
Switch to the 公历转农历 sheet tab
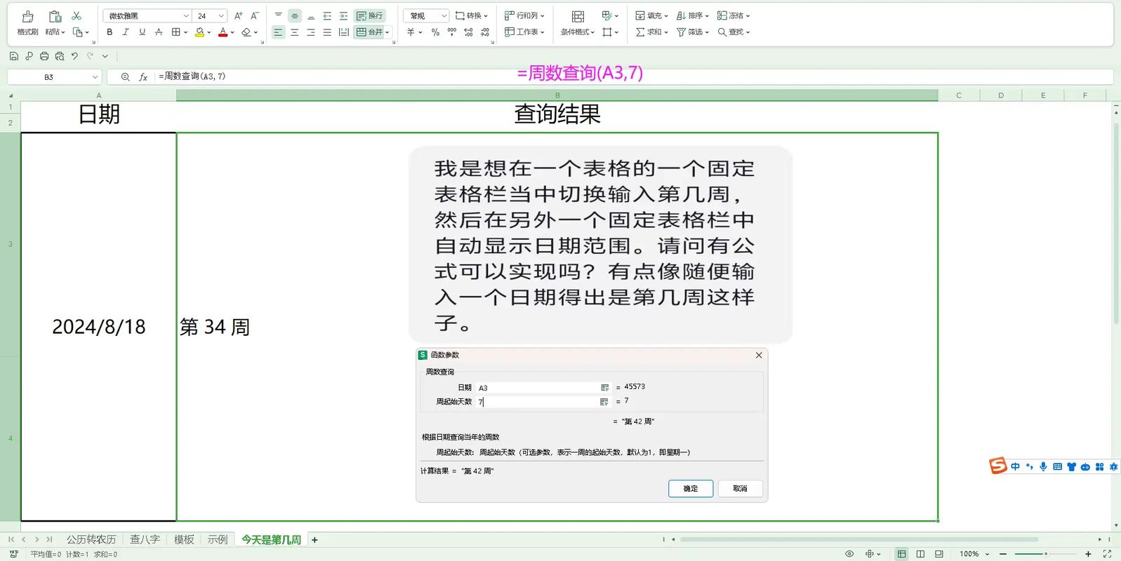(91, 539)
